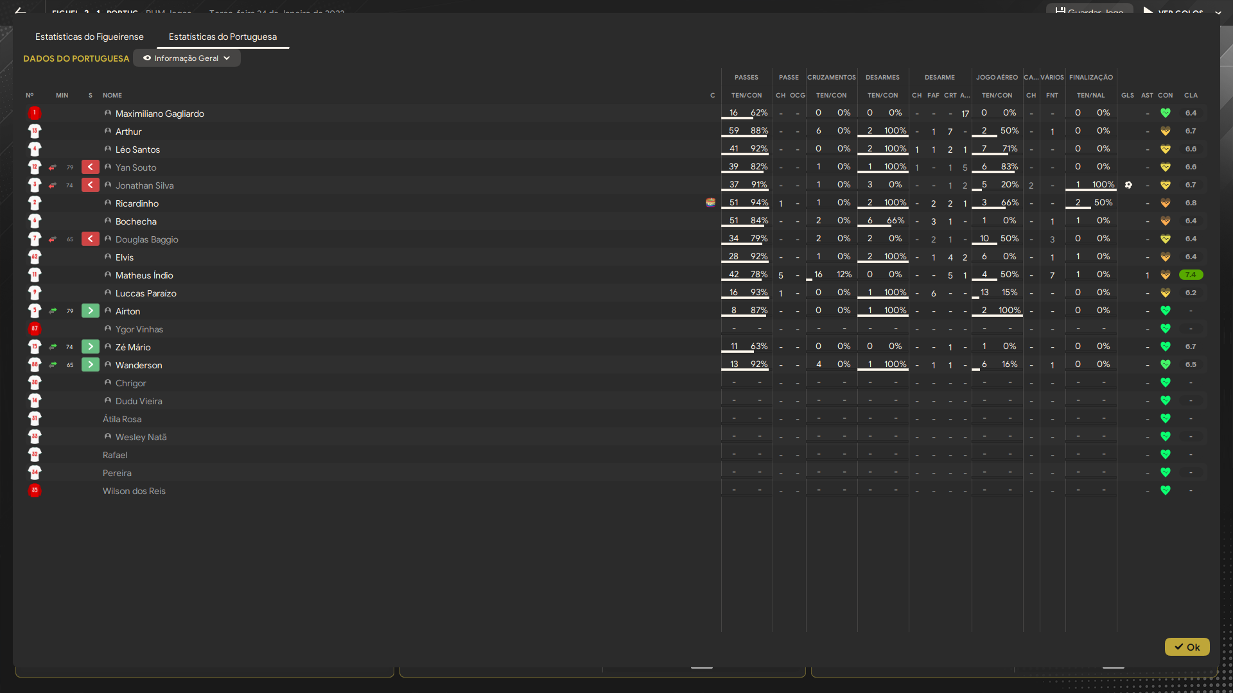The image size is (1233, 693).
Task: Click the shirt icon beside Arthur
Action: click(35, 131)
